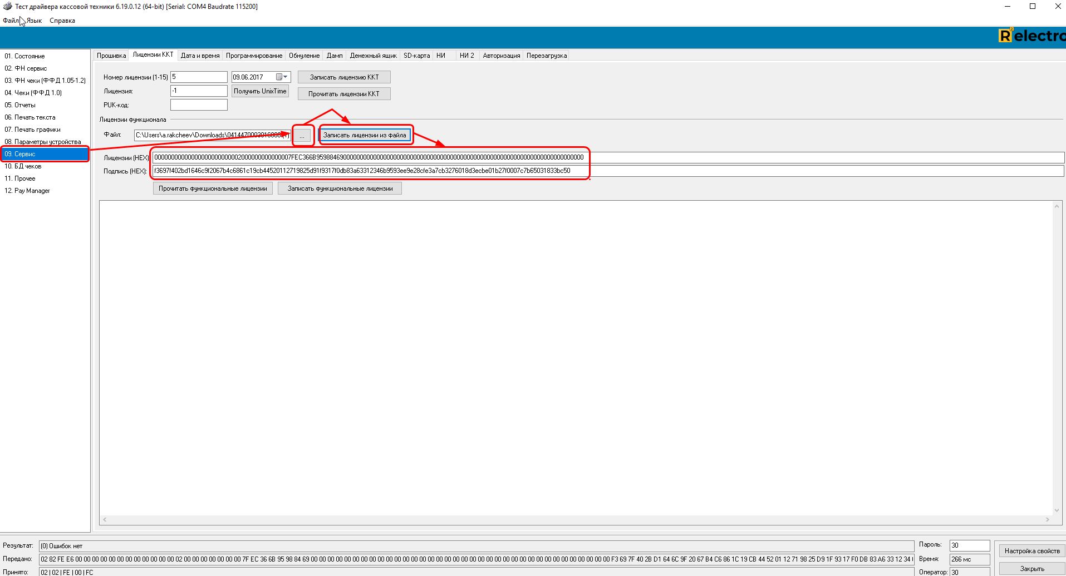The image size is (1066, 576).
Task: Click the browse file "..." button
Action: pos(302,136)
